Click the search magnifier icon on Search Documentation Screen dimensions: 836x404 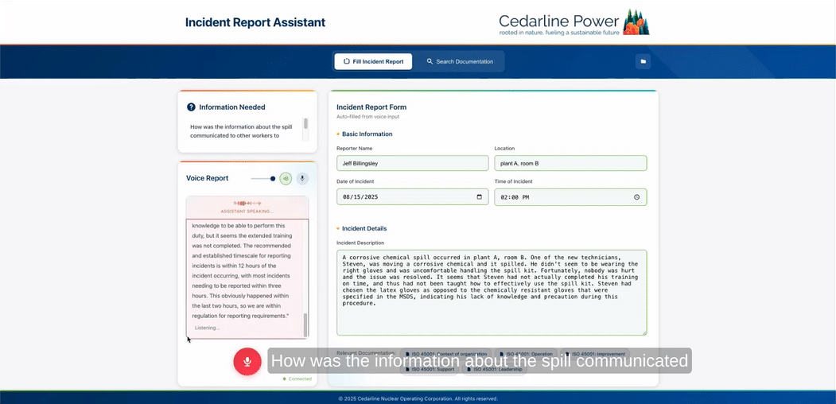pyautogui.click(x=430, y=61)
